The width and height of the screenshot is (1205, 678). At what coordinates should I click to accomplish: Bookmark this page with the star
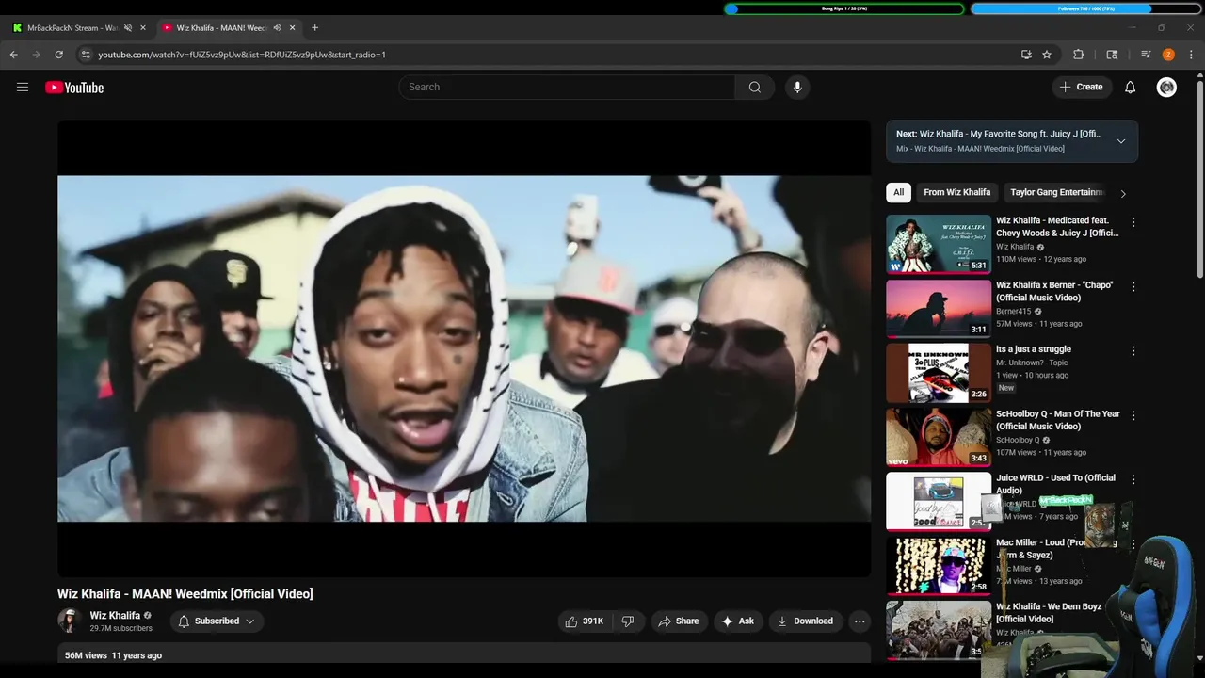(x=1047, y=55)
